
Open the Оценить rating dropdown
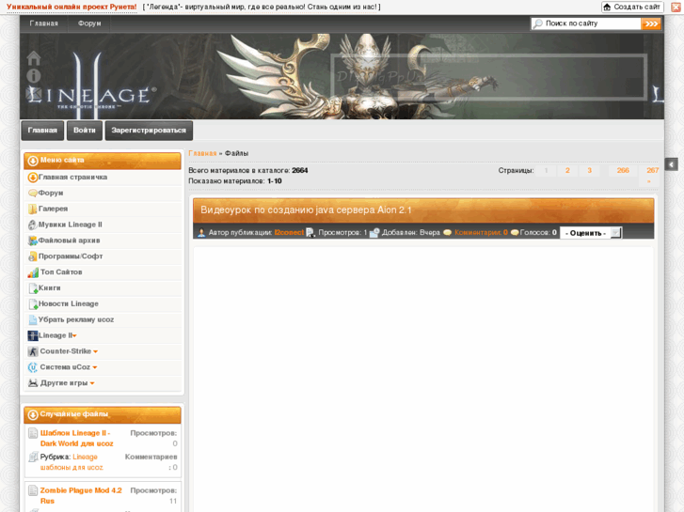tap(591, 233)
